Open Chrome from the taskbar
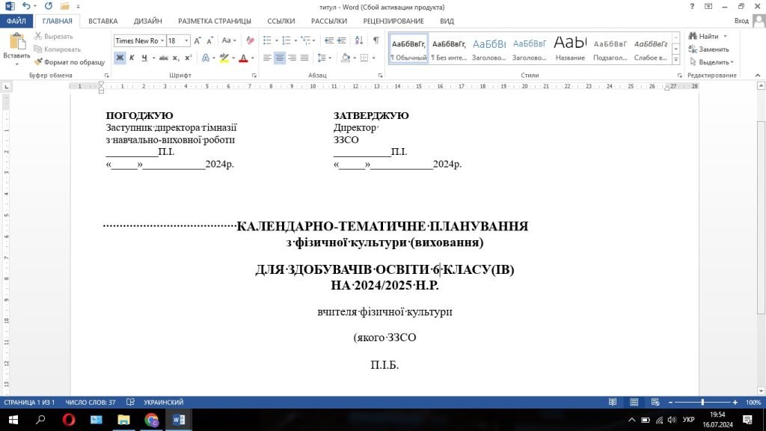 [x=152, y=420]
